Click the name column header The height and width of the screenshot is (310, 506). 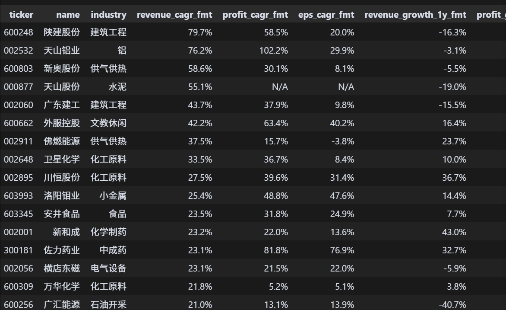point(68,15)
